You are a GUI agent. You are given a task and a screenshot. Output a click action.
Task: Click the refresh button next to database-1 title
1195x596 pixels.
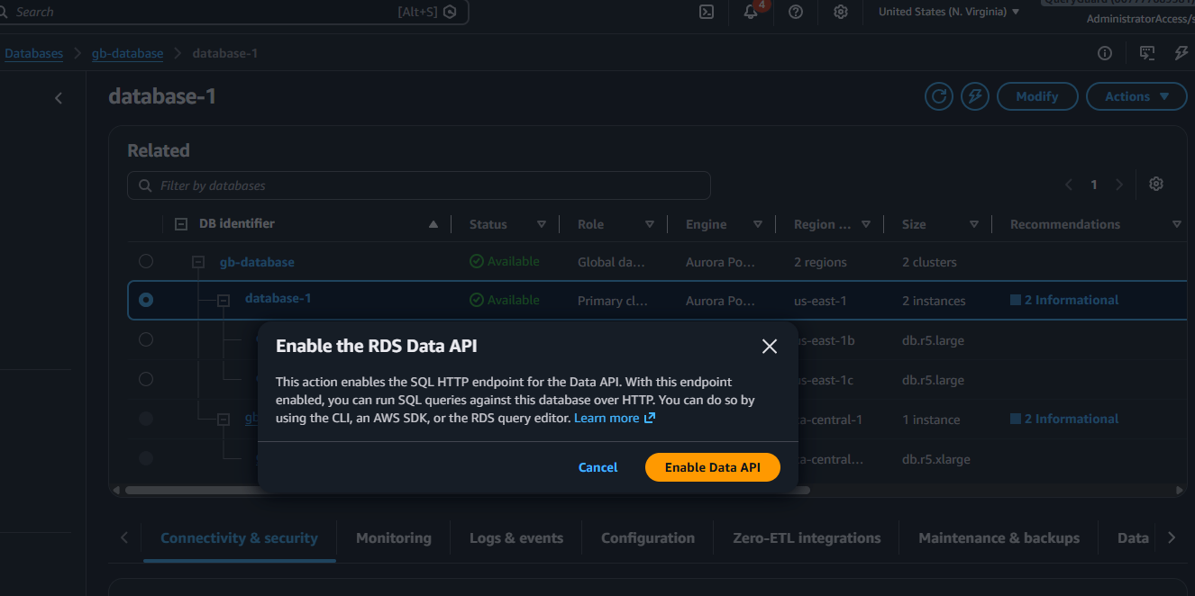pyautogui.click(x=939, y=96)
